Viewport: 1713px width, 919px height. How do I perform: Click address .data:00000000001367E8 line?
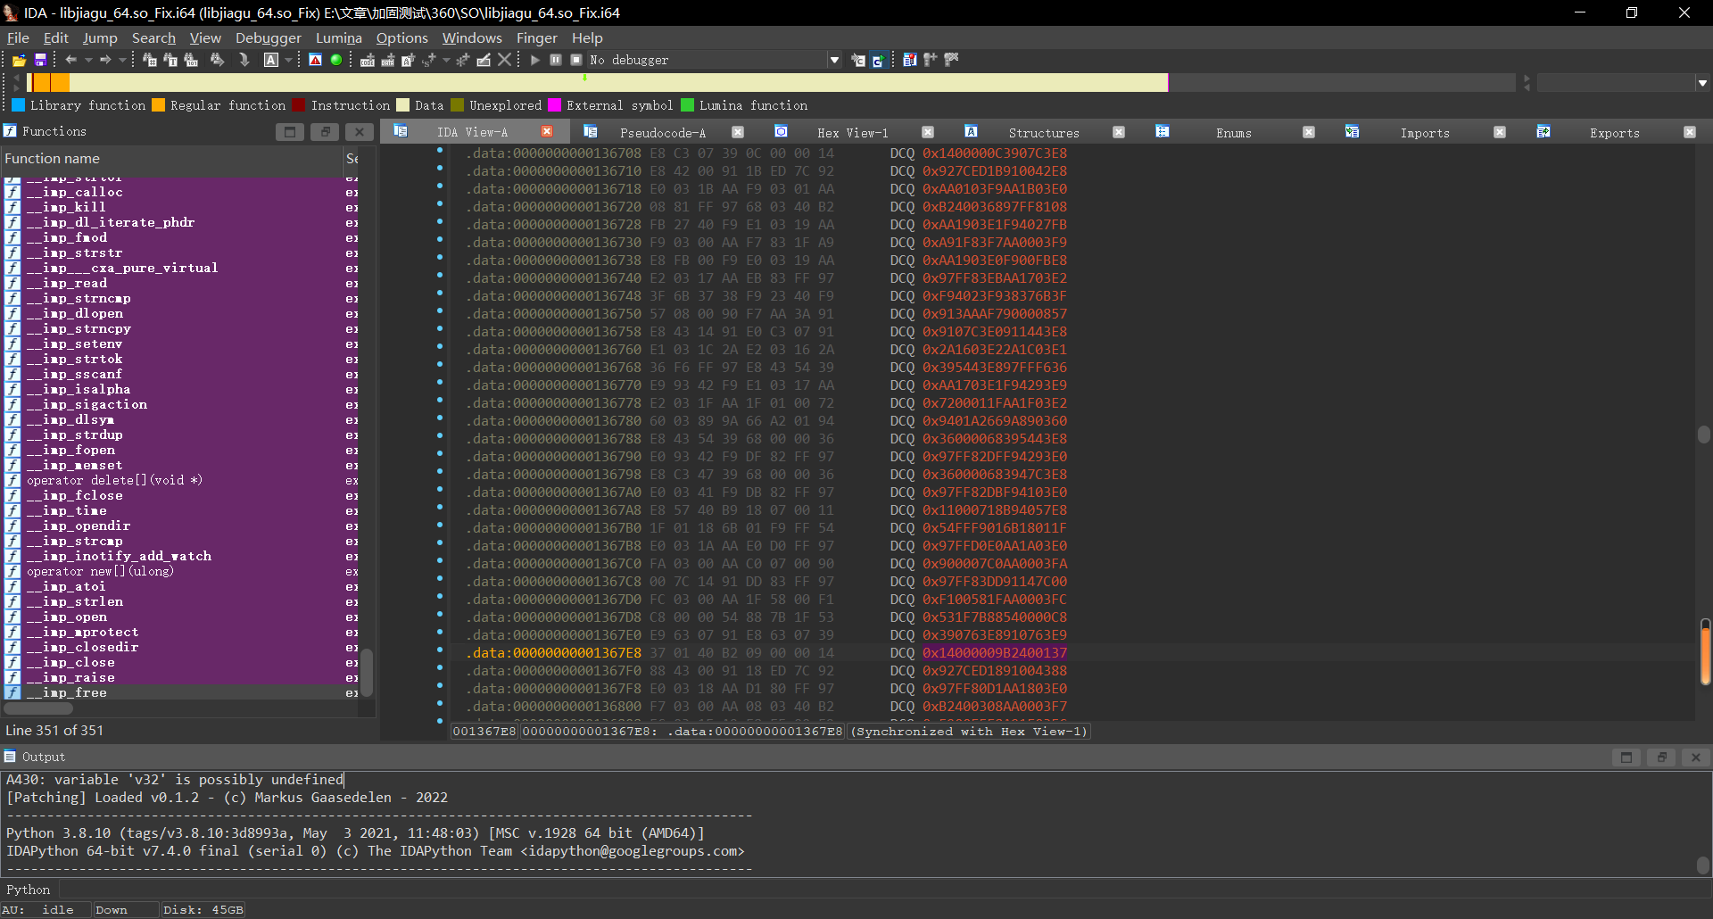pyautogui.click(x=554, y=653)
